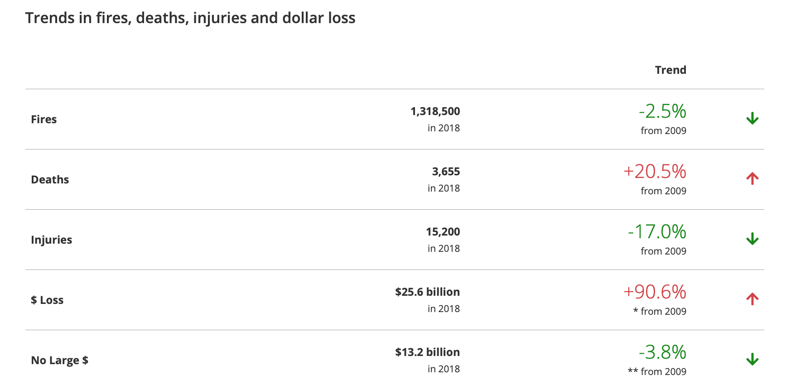Click the $25.6 billion loss figure
The image size is (786, 380).
click(427, 292)
